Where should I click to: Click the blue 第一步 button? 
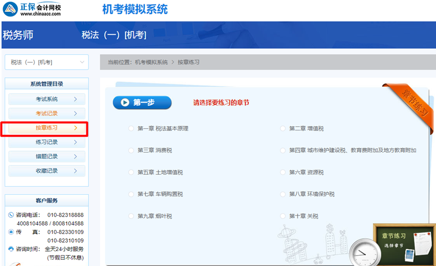142,103
